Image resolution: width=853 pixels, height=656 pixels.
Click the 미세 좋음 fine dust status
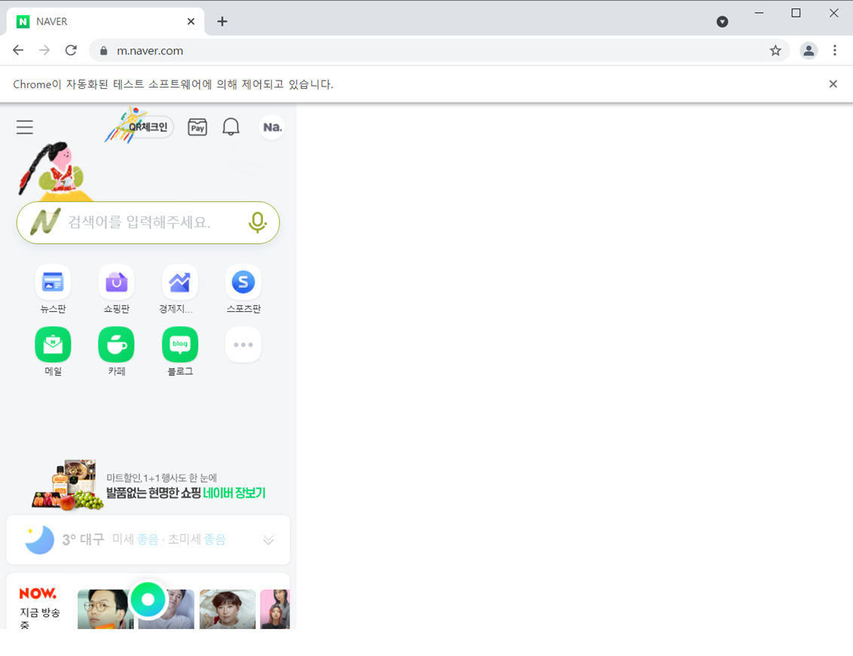point(135,539)
